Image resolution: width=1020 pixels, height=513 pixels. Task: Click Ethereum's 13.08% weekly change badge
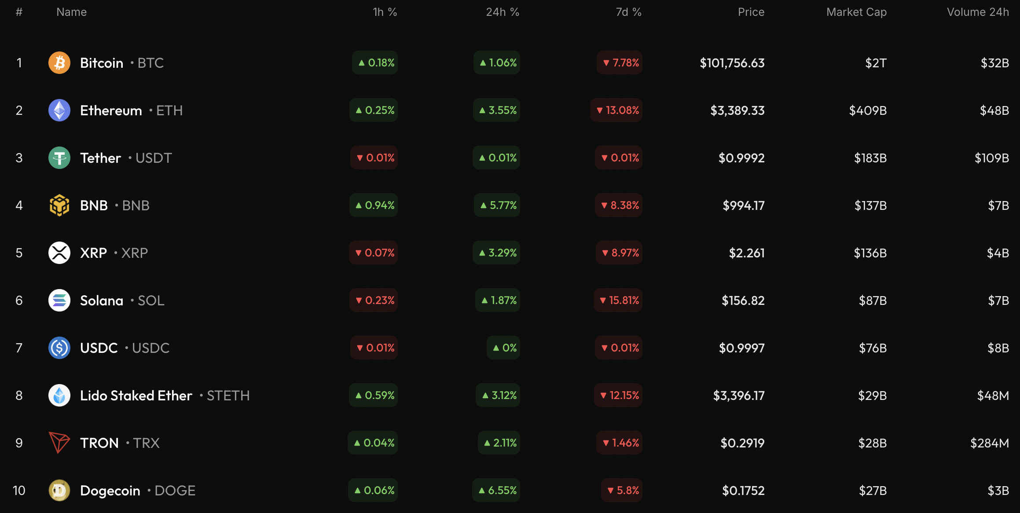(x=616, y=110)
